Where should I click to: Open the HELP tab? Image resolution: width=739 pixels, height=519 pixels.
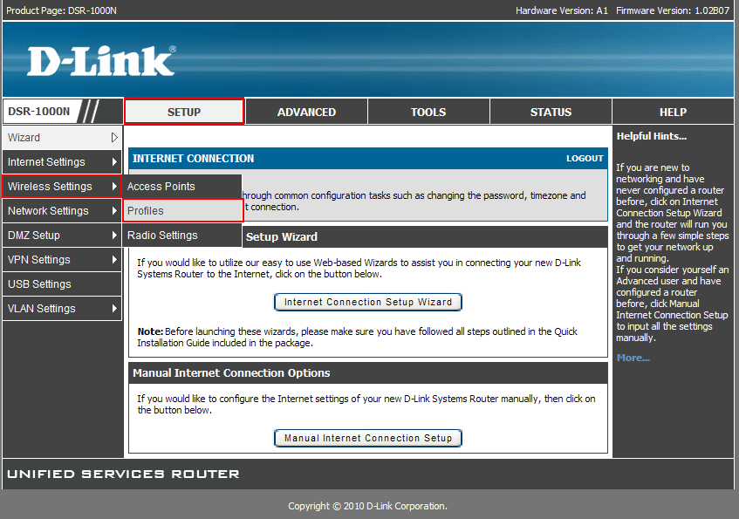[x=673, y=112]
